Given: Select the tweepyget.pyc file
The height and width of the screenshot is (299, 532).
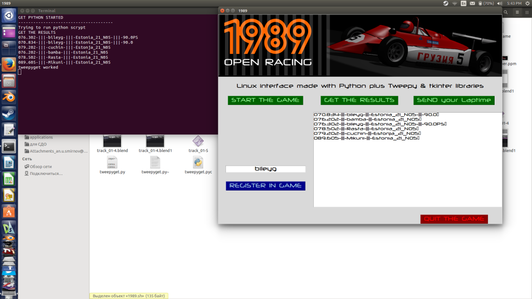Looking at the screenshot, I should pos(198,165).
